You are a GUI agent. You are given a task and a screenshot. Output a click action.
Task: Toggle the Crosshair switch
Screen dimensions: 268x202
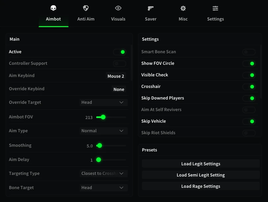[x=249, y=87]
